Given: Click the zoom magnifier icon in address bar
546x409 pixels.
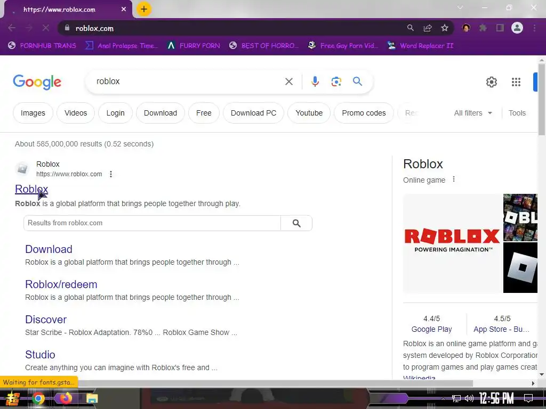Looking at the screenshot, I should pos(410,28).
